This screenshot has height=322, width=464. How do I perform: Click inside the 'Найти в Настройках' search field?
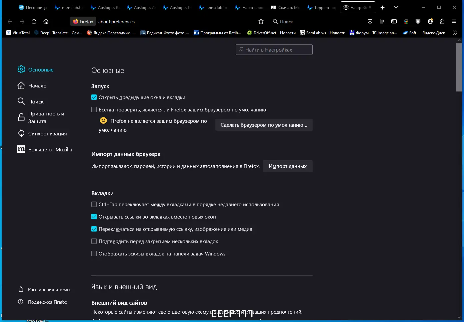pyautogui.click(x=274, y=49)
